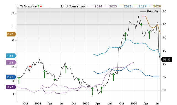Select the first dashed green arrow at chart's left edge
The image size is (177, 105).
[19, 80]
